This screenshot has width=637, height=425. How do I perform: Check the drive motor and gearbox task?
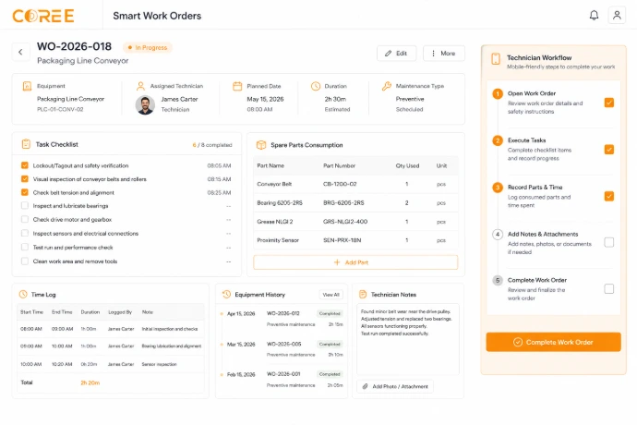25,219
